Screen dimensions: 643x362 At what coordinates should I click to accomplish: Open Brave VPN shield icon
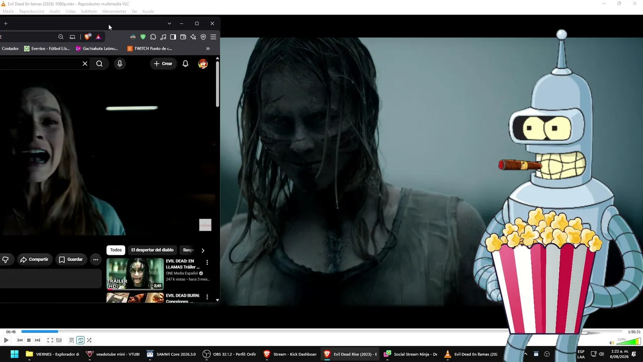(x=203, y=37)
